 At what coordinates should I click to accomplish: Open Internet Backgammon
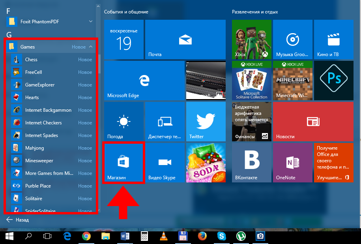(51, 110)
